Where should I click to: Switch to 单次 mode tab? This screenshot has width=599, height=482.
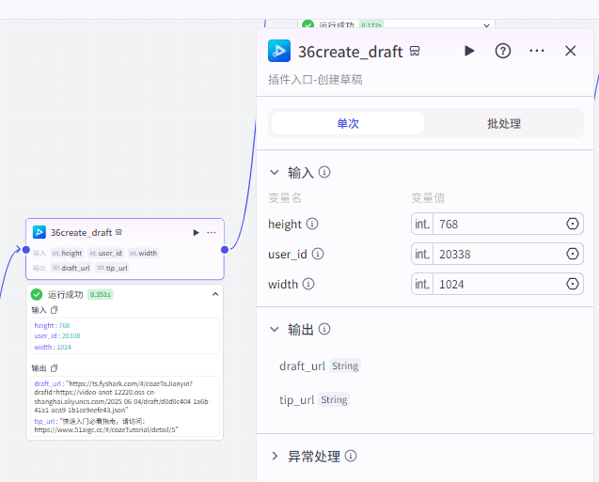(x=348, y=123)
